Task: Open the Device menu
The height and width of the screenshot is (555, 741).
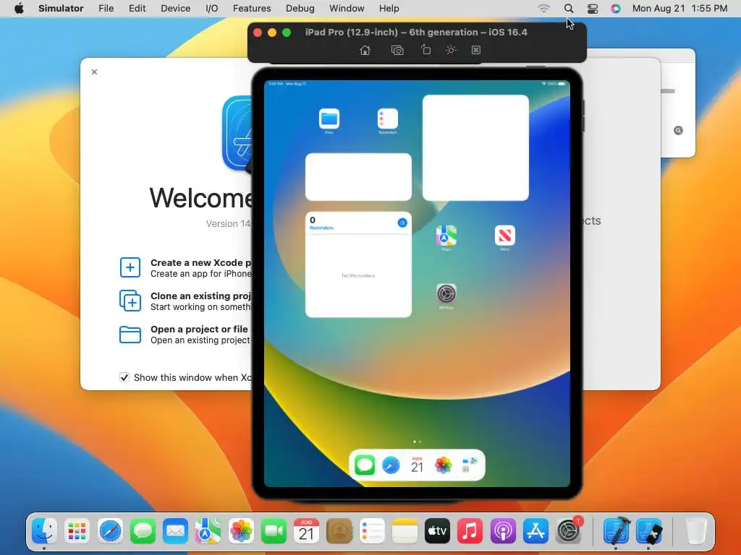Action: click(x=175, y=8)
